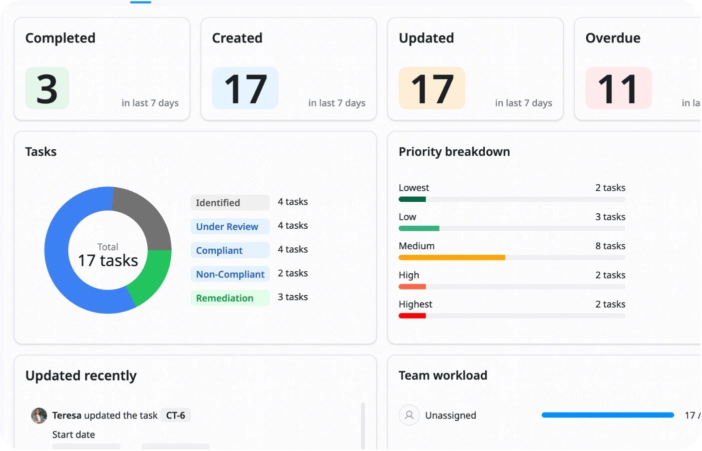Screen dimensions: 702x451
Task: Click '2 tasks' beside Lowest priority
Action: tap(610, 188)
